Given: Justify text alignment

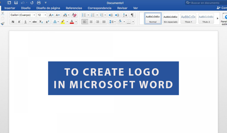Looking at the screenshot, I should 104,22.
